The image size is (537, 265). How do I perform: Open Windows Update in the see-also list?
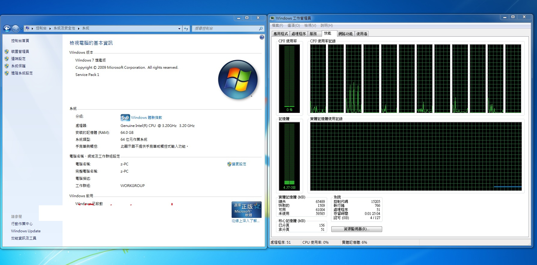[26, 231]
